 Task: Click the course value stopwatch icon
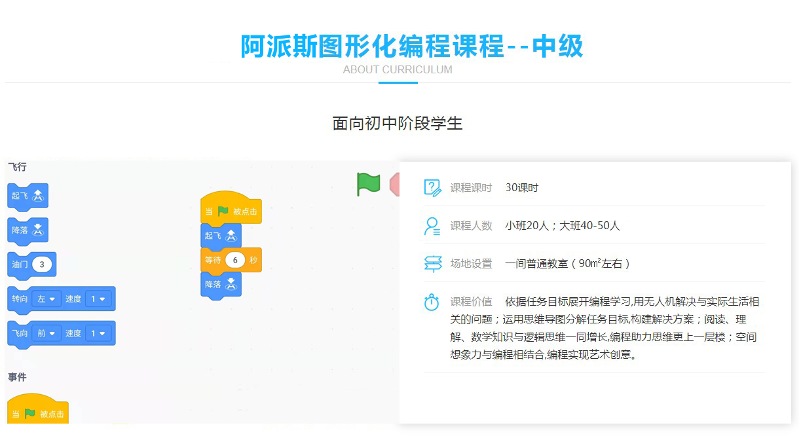tap(432, 302)
